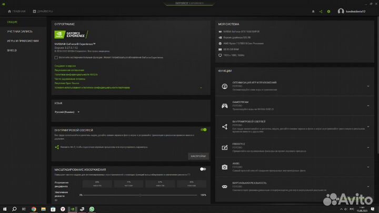Screen dimensions: 379x213
Task: Open WhatsApp from taskbar
Action: point(92,209)
